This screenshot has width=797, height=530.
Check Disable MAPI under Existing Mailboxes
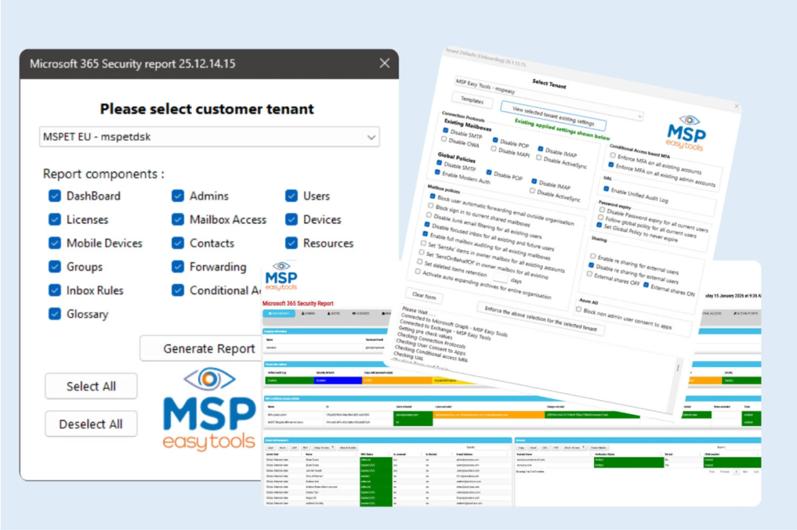[x=494, y=149]
